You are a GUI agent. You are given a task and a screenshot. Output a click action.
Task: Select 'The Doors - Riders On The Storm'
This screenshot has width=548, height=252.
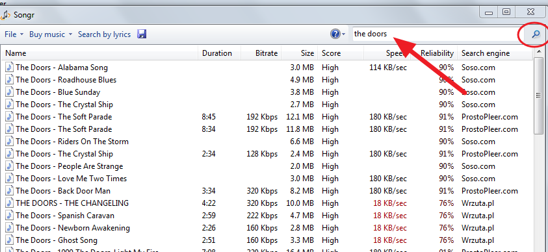pyautogui.click(x=267, y=142)
